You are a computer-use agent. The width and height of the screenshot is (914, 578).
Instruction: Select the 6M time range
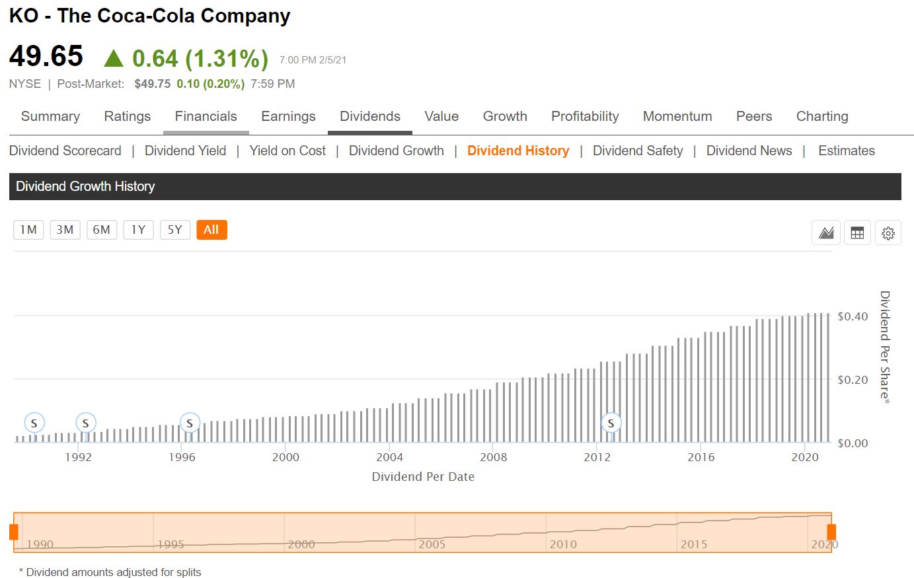click(x=101, y=230)
